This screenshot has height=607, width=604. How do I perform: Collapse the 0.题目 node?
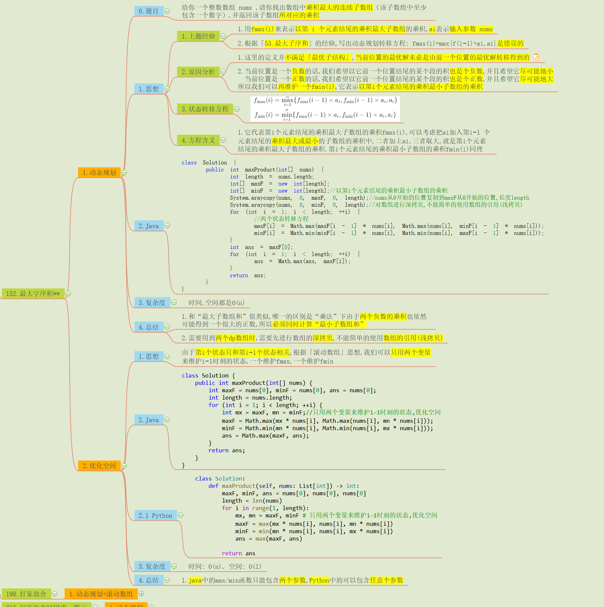click(167, 11)
